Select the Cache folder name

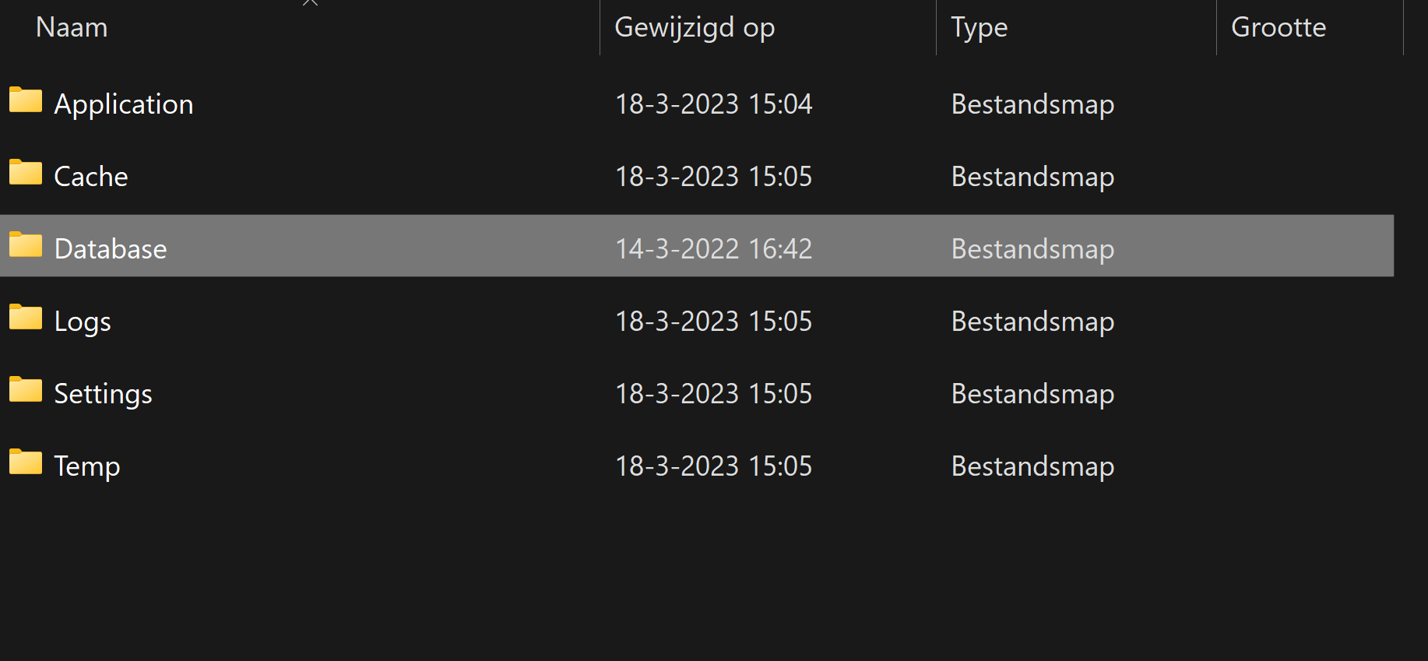91,177
